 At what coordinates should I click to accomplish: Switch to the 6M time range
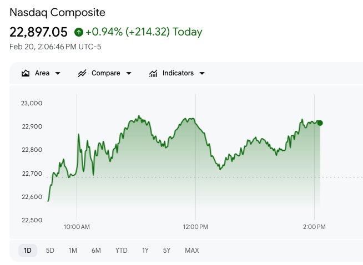96,251
